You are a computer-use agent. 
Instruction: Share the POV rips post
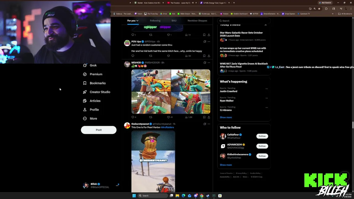tap(209, 56)
